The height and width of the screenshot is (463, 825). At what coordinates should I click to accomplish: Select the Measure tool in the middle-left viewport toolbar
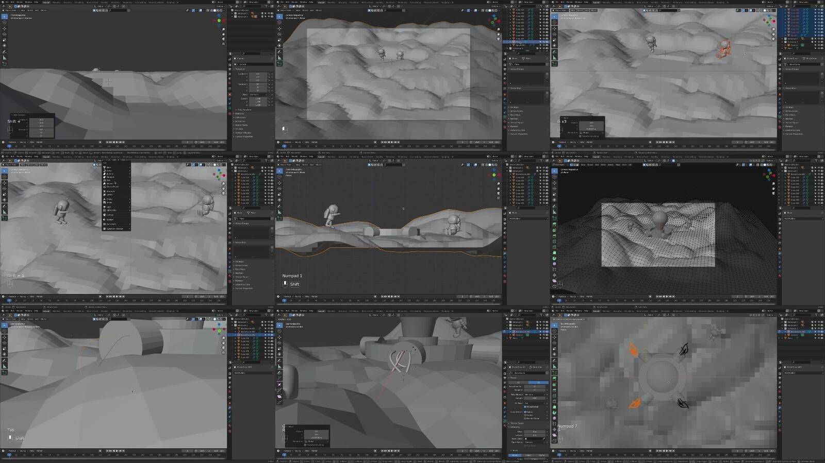click(5, 212)
